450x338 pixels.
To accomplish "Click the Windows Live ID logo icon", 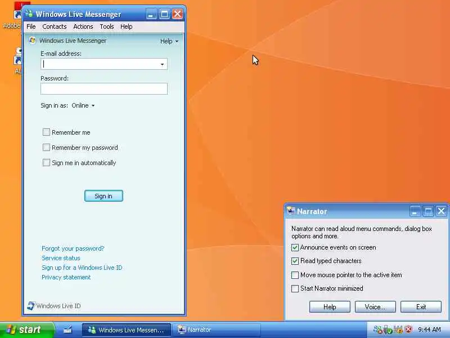I will point(31,305).
